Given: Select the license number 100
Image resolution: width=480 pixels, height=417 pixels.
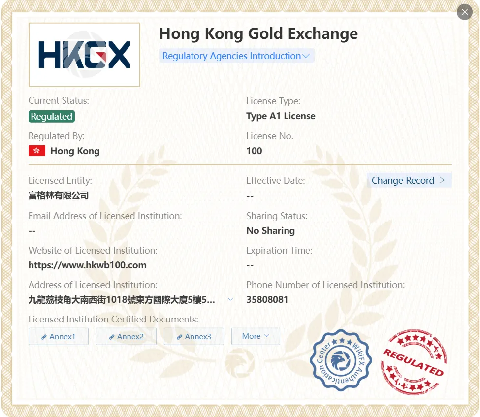Looking at the screenshot, I should click(254, 151).
